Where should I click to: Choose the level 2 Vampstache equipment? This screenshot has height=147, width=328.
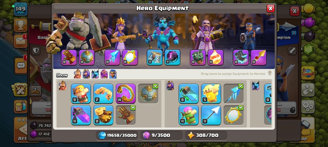103,93
